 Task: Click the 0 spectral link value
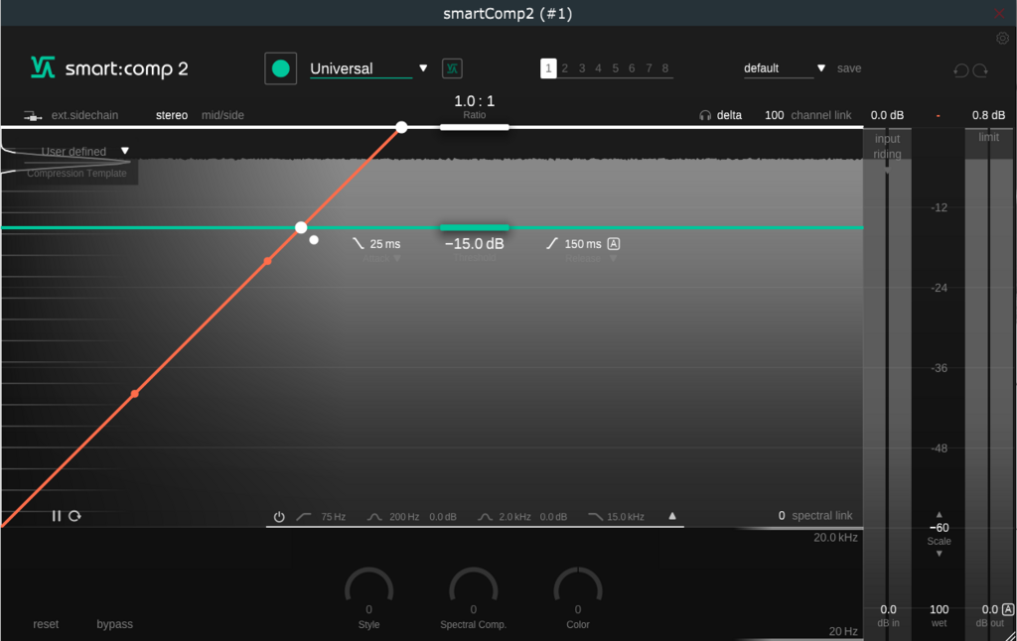point(782,516)
